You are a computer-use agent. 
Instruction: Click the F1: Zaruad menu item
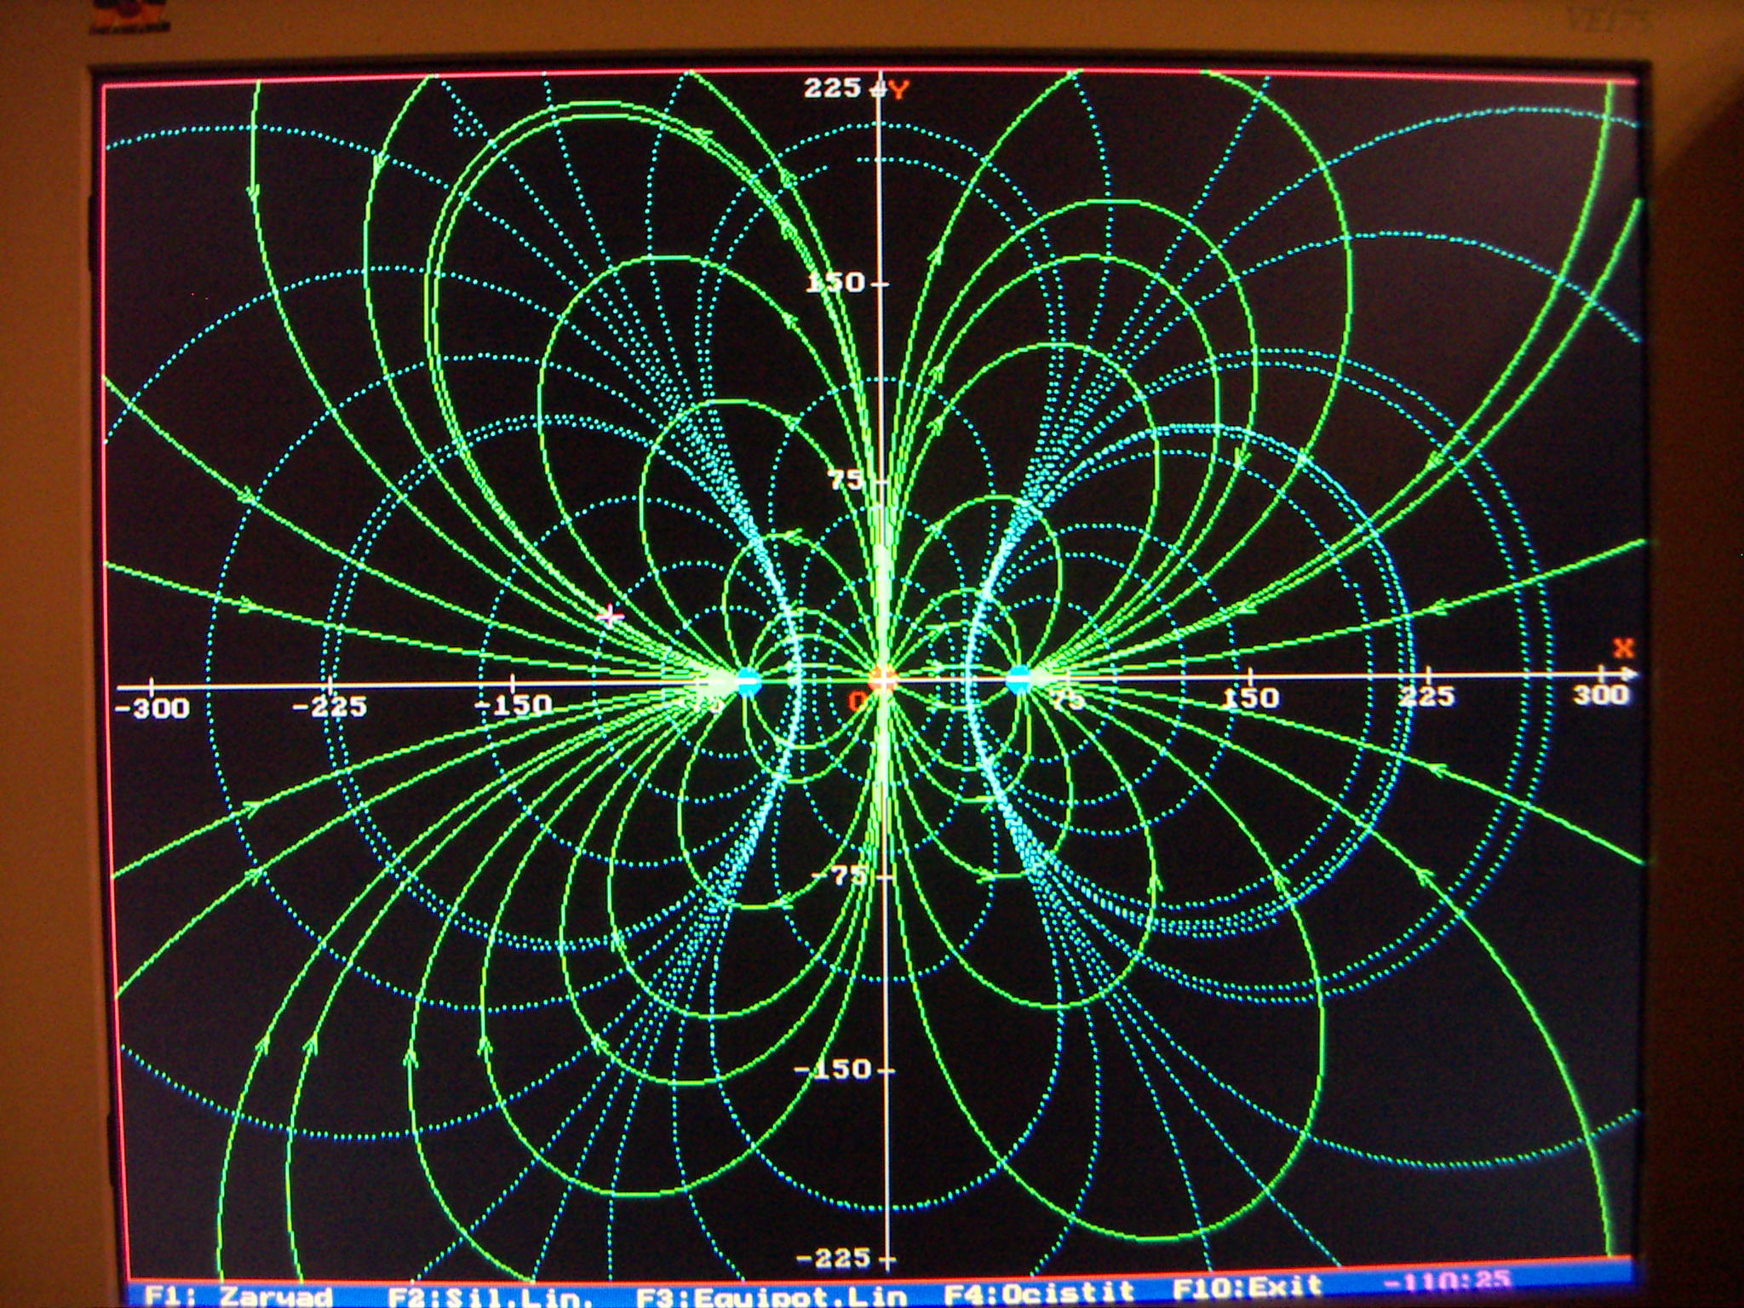(x=238, y=1297)
